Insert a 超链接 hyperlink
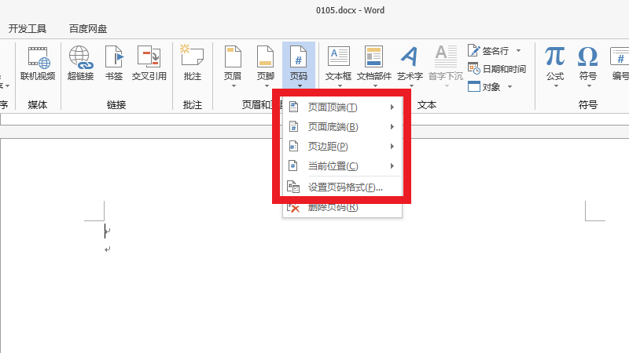Screen dimensions: 629x353 80,63
